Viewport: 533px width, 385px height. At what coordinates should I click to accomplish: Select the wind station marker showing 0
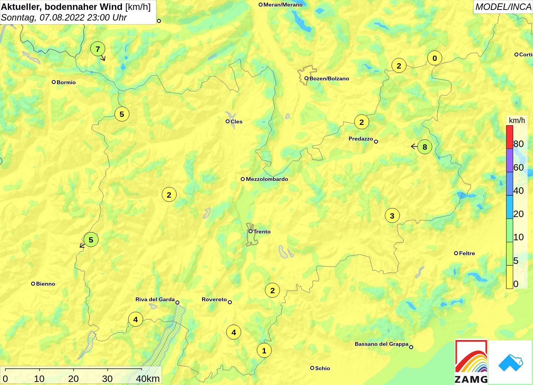(435, 58)
